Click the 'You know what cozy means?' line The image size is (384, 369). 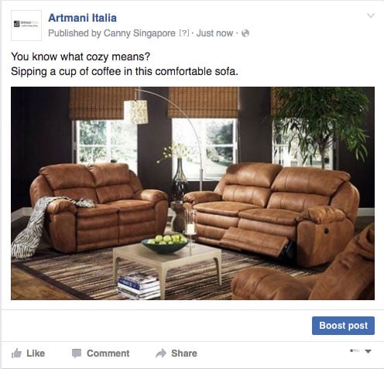81,56
